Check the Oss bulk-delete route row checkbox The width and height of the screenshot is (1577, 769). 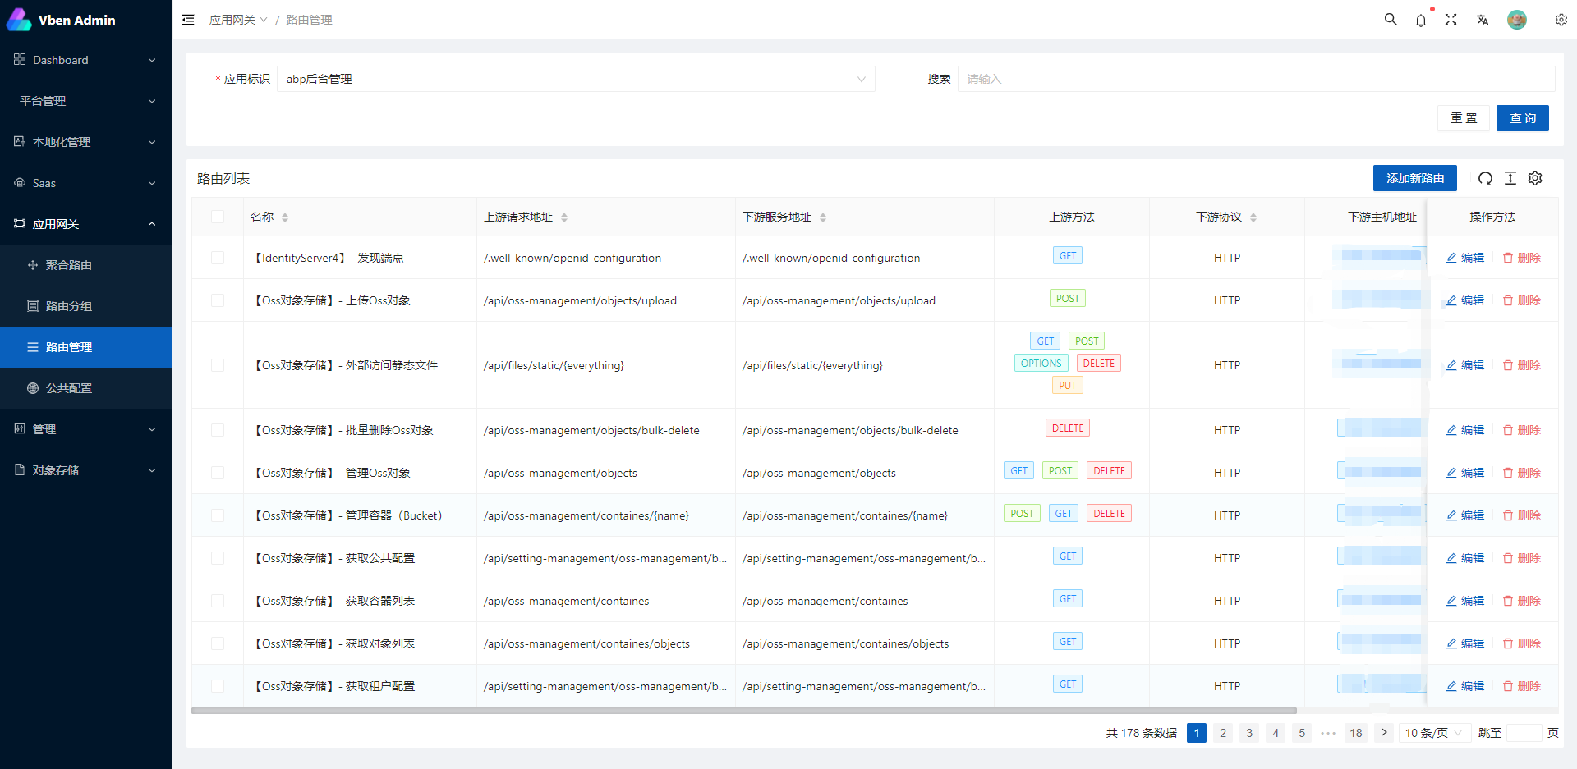(x=218, y=430)
